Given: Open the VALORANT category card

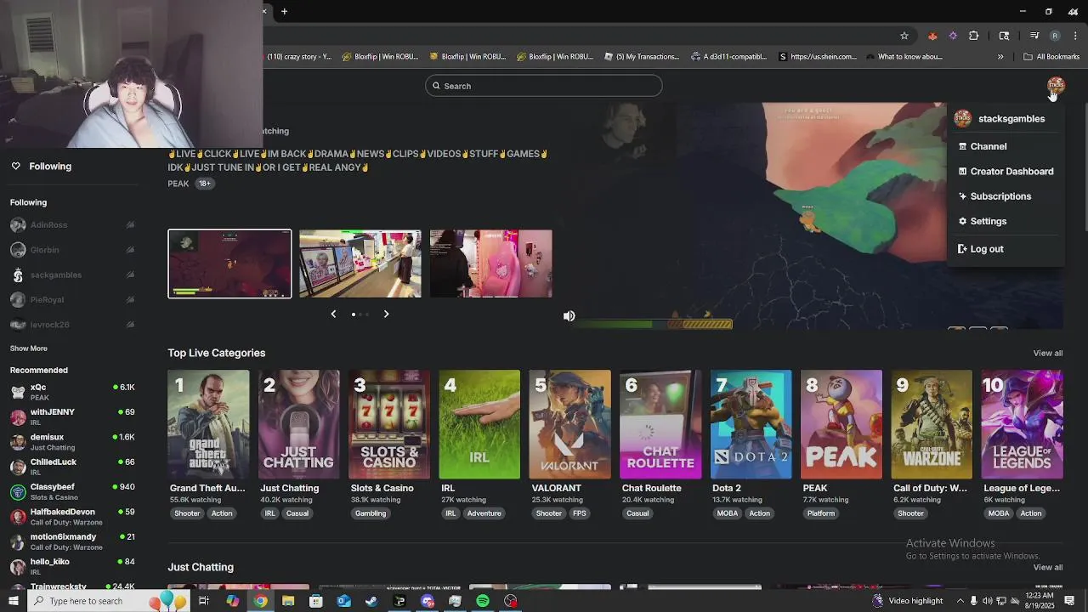Looking at the screenshot, I should click(570, 424).
